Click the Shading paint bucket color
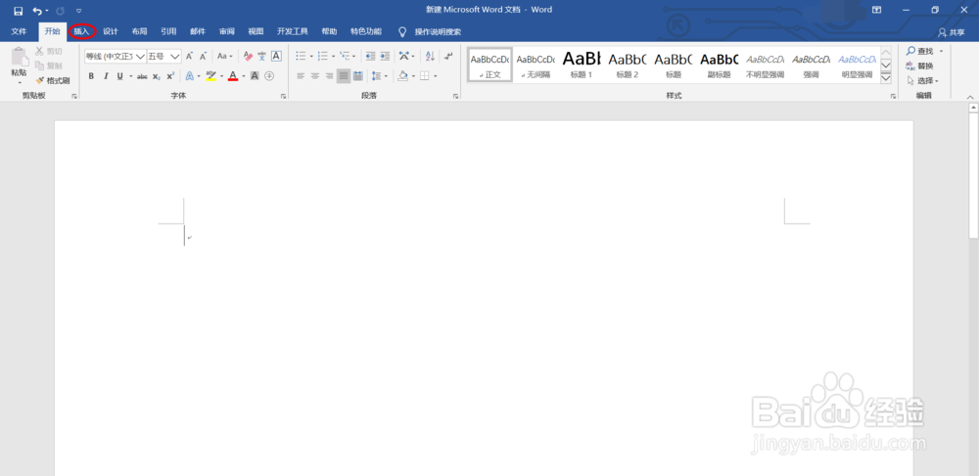 point(402,76)
